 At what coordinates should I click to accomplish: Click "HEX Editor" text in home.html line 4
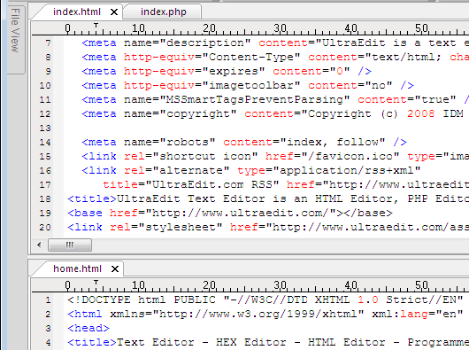point(251,343)
